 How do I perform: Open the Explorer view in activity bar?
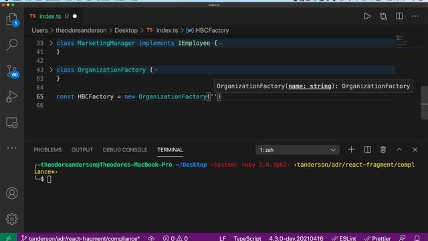tap(12, 19)
